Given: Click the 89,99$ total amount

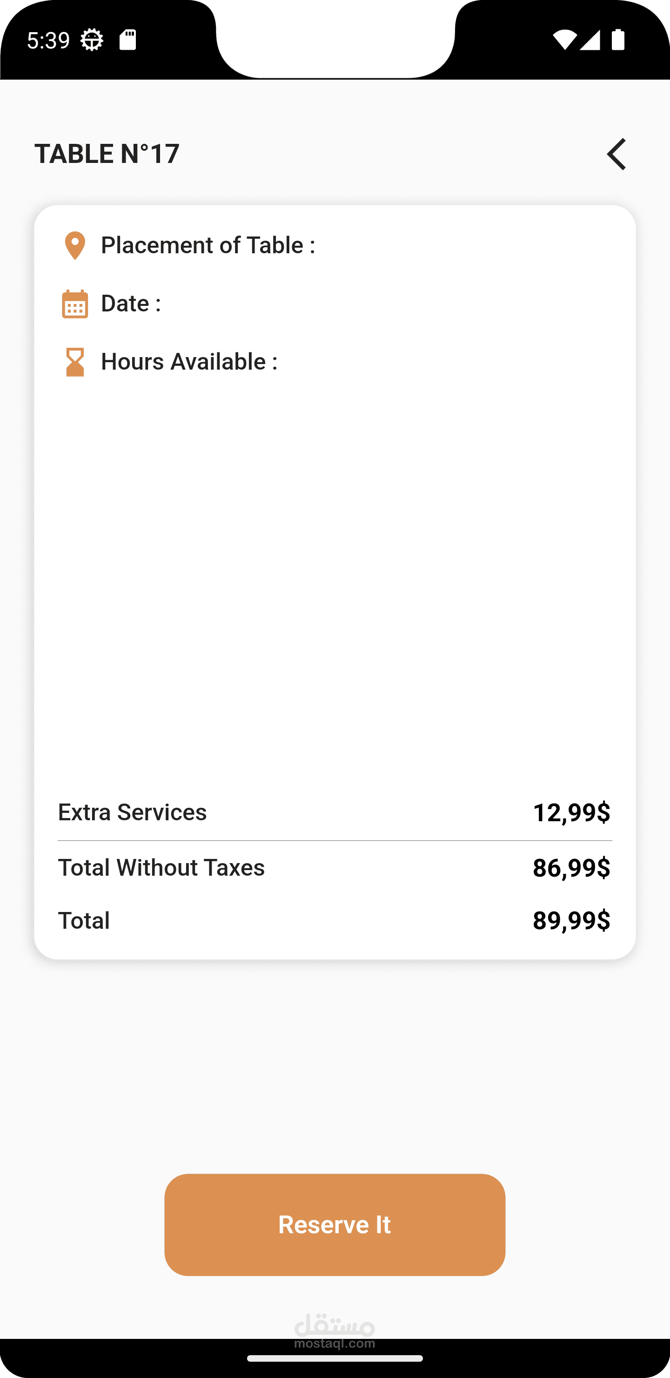Looking at the screenshot, I should [x=572, y=921].
